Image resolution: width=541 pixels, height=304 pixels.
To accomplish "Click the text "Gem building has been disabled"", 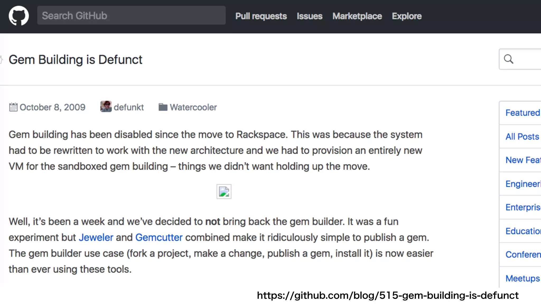I will tap(80, 135).
